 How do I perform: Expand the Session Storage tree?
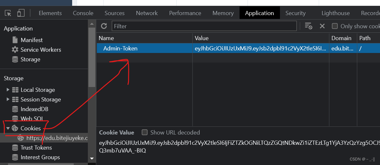[x=8, y=100]
